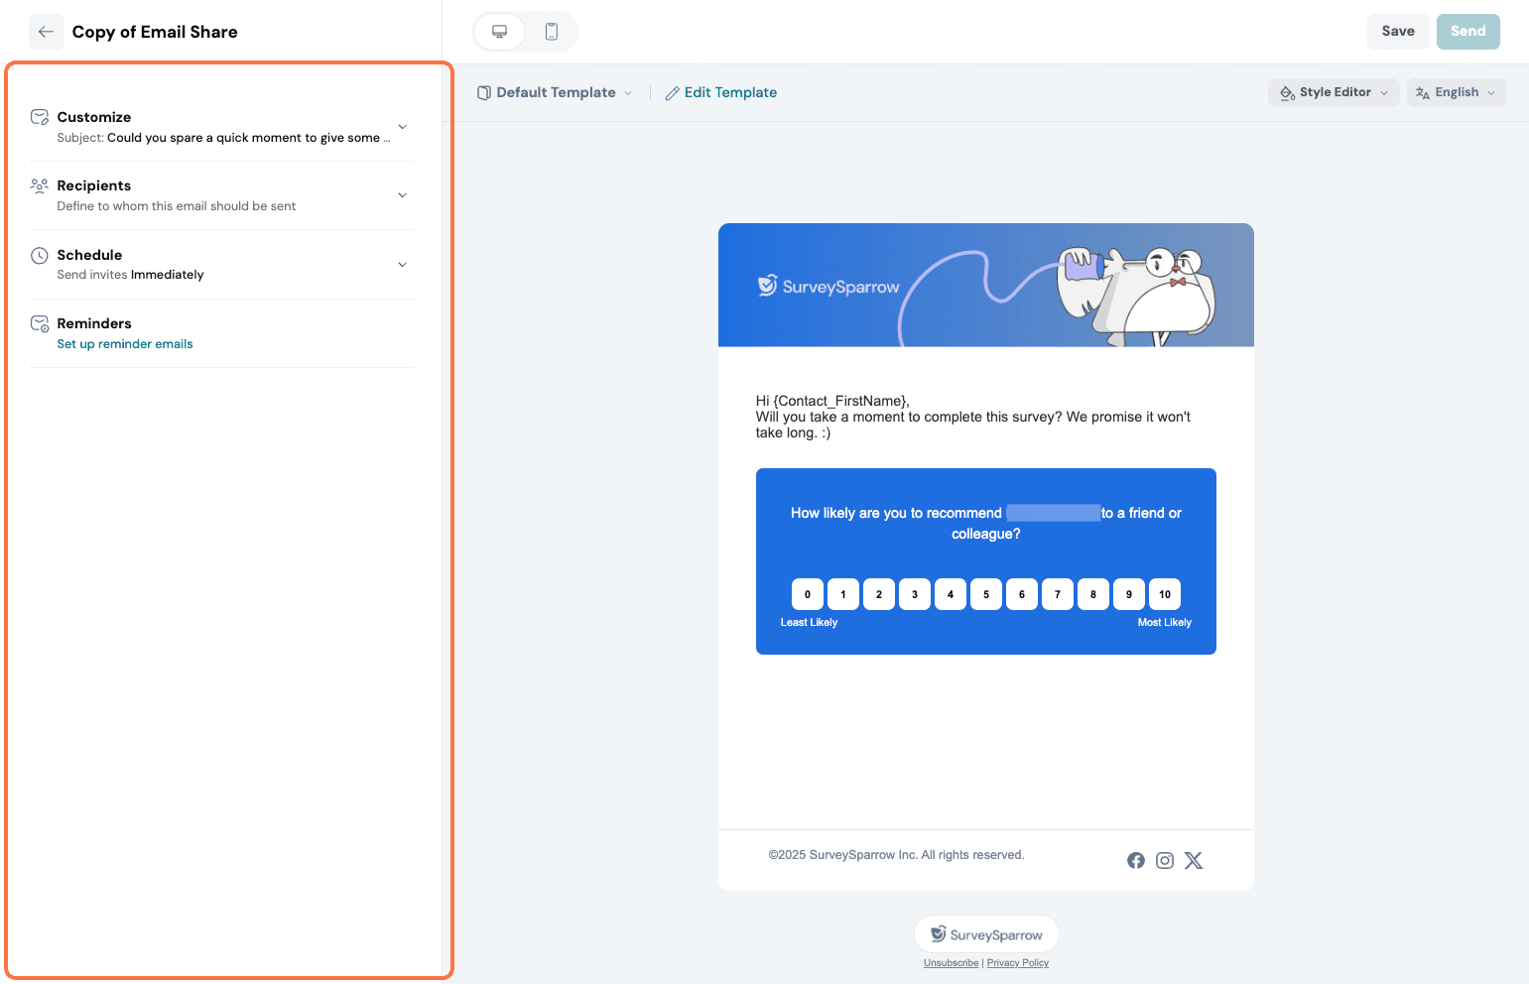This screenshot has height=984, width=1529.
Task: Click the Instagram icon in email footer
Action: (x=1165, y=860)
